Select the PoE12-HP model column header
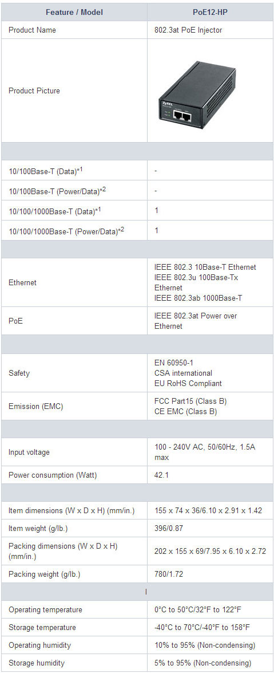This screenshot has height=673, width=274. 210,13
